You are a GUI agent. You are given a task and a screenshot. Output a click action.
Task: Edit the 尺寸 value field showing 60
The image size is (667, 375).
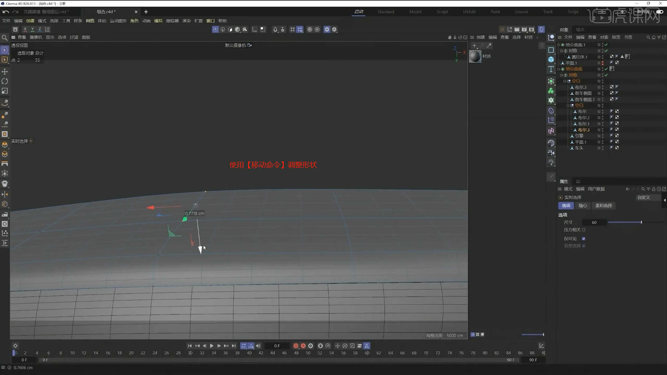pos(594,223)
